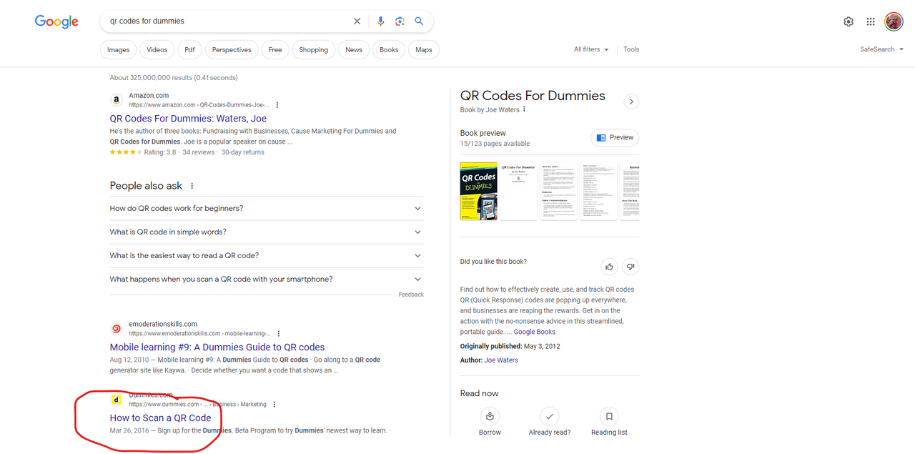Select the Videos filter tab
The image size is (915, 454).
tap(157, 49)
